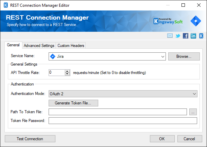This screenshot has width=207, height=147.
Task: Increase API Throttle Rate with up arrow
Action: click(x=67, y=71)
